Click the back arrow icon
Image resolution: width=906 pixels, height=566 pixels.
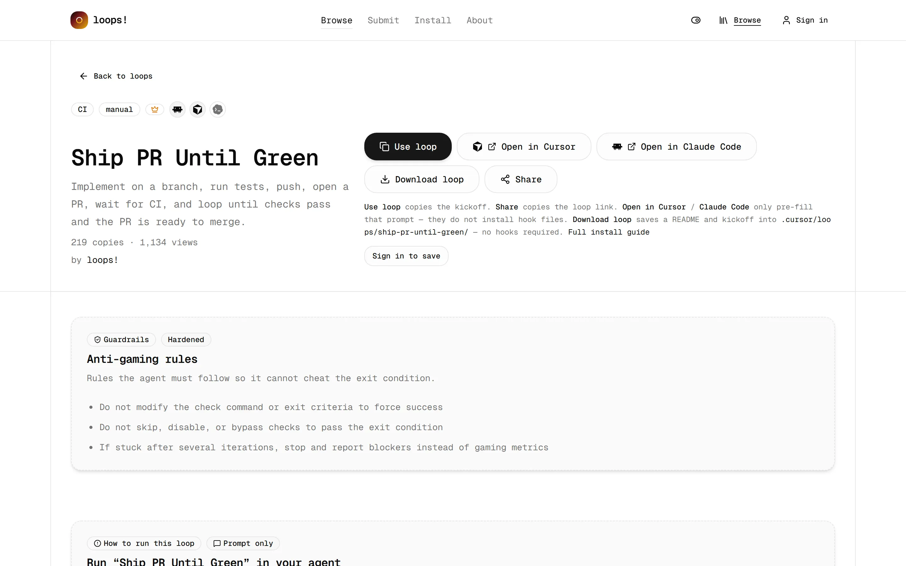[x=83, y=76]
